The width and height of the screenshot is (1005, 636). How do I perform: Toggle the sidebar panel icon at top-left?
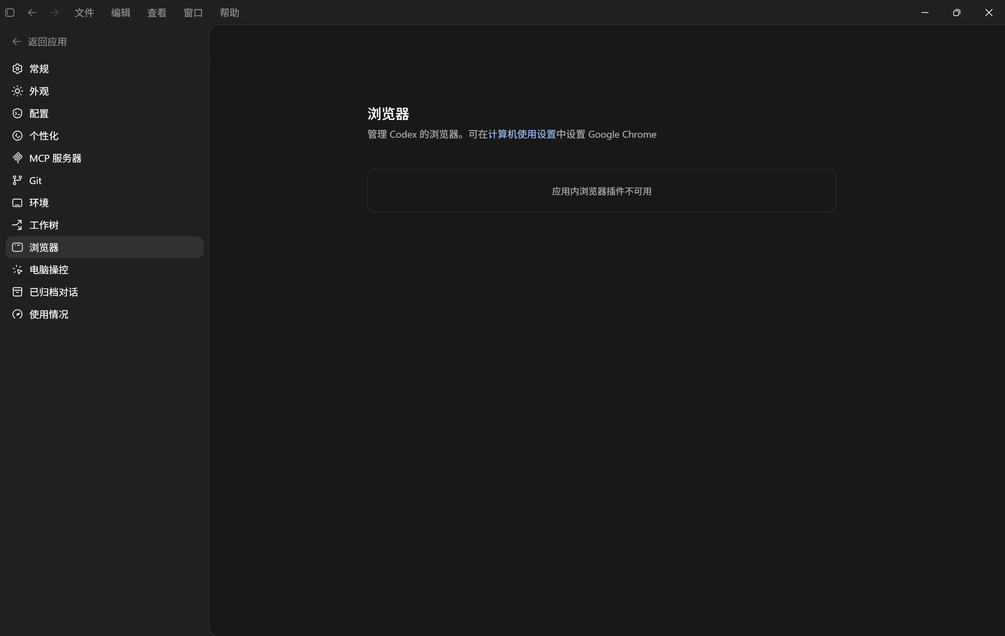click(10, 13)
